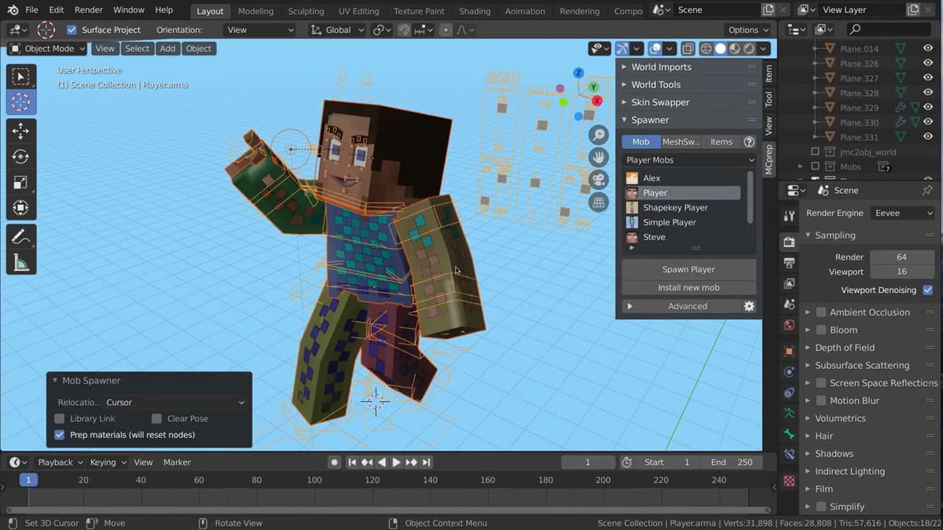Screen dimensions: 943x530
Task: Open the File menu
Action: (x=31, y=10)
